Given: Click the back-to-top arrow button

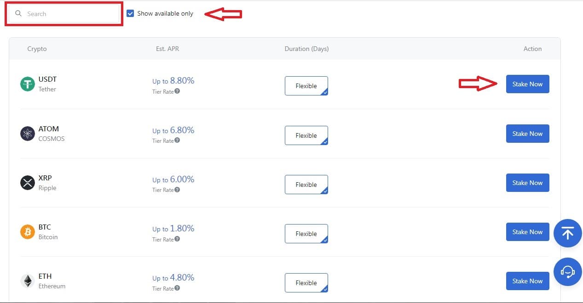Looking at the screenshot, I should [568, 233].
